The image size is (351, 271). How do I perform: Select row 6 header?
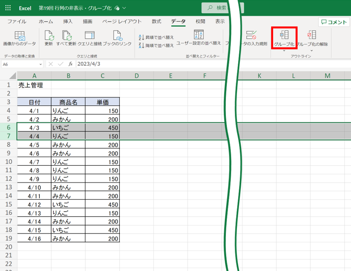pyautogui.click(x=9, y=127)
